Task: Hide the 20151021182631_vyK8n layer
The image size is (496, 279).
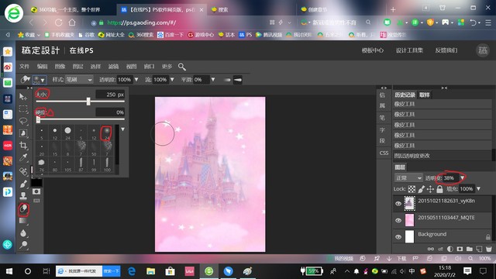Action: tap(398, 204)
